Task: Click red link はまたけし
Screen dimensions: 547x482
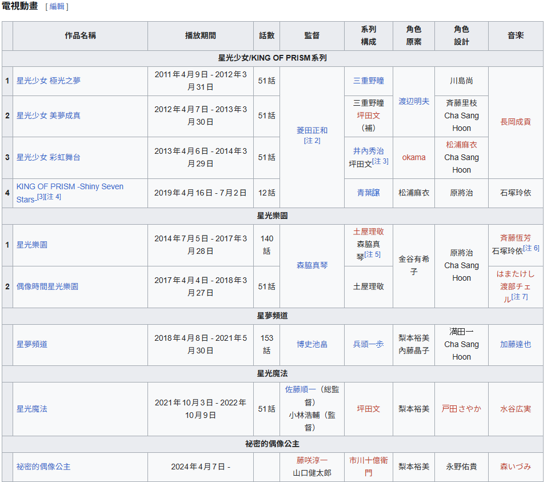Action: pyautogui.click(x=515, y=274)
